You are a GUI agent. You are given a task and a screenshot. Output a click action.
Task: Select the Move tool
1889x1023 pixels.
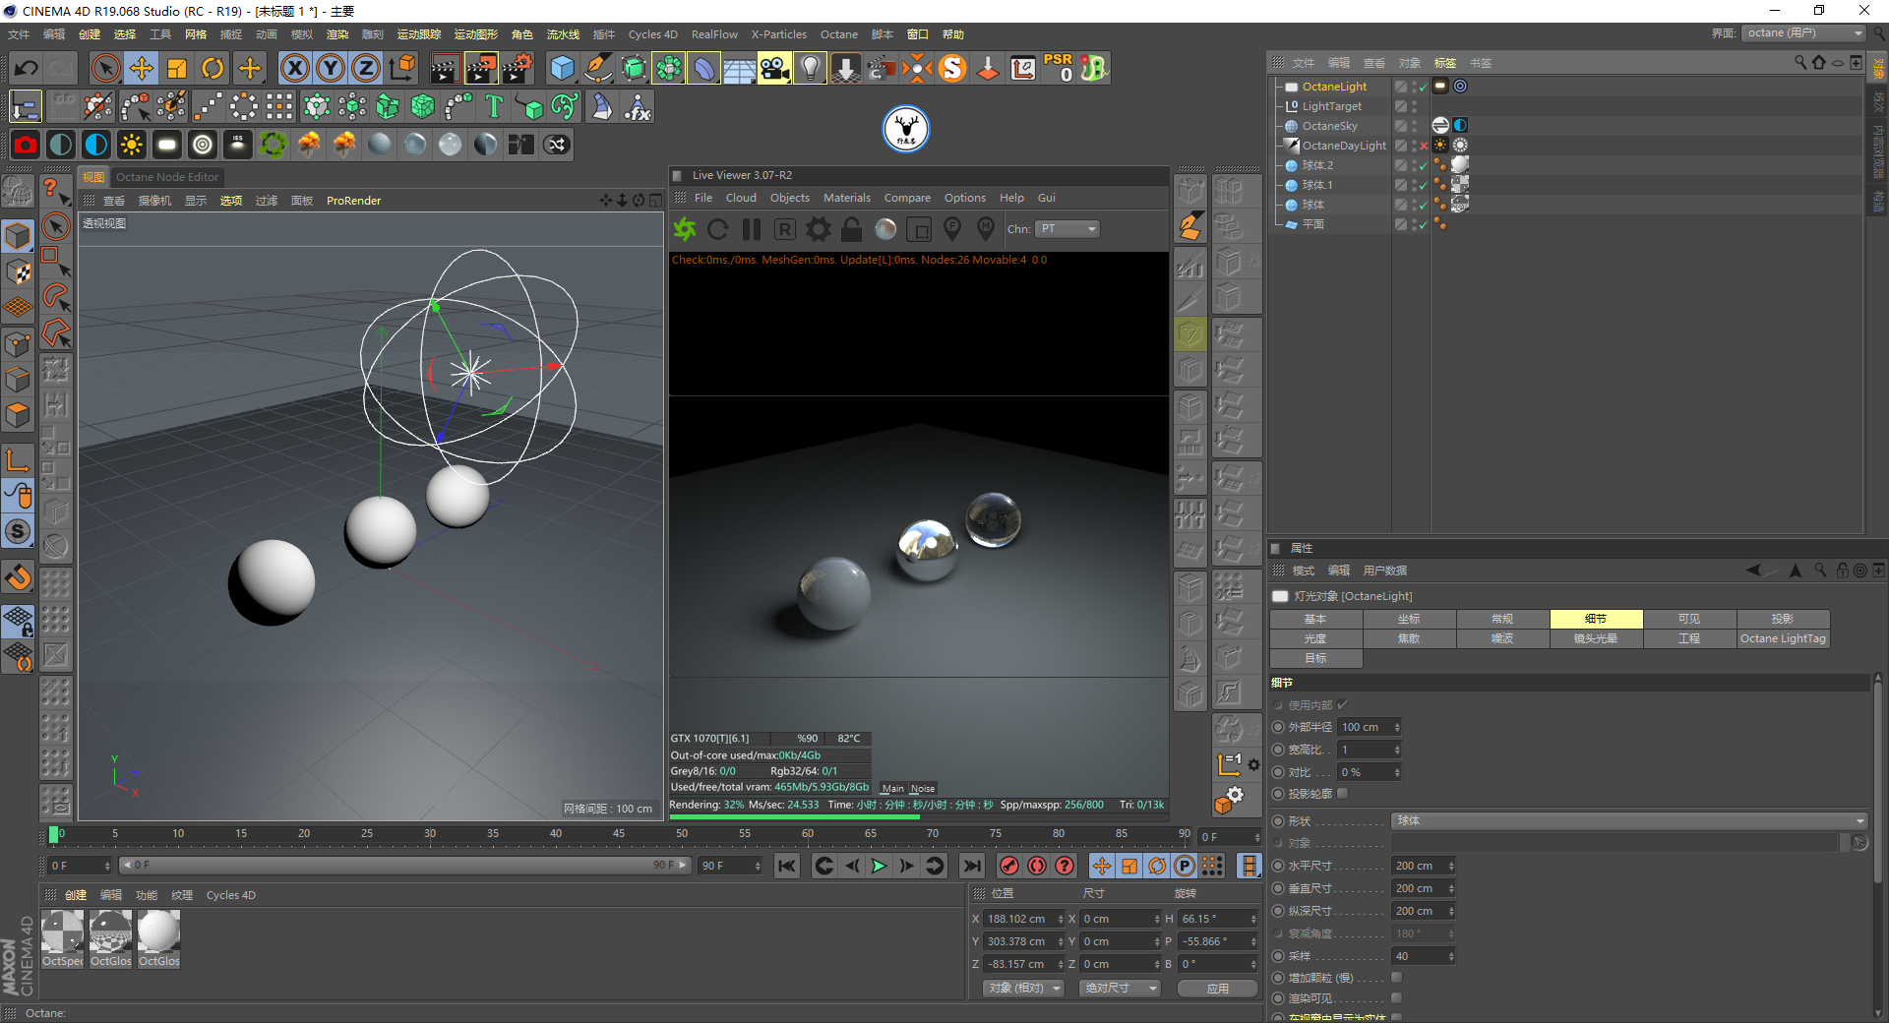click(x=142, y=68)
